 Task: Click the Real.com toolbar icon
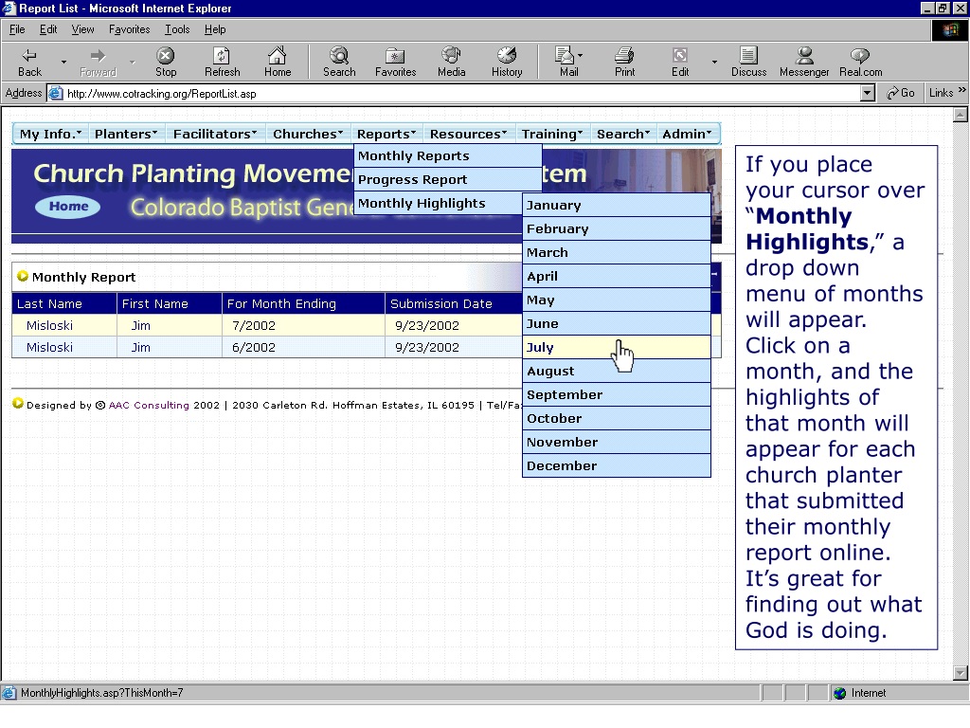click(x=860, y=62)
